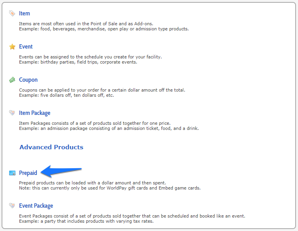The height and width of the screenshot is (231, 298).
Task: Click the price tag icon beside Item
Action: click(12, 13)
